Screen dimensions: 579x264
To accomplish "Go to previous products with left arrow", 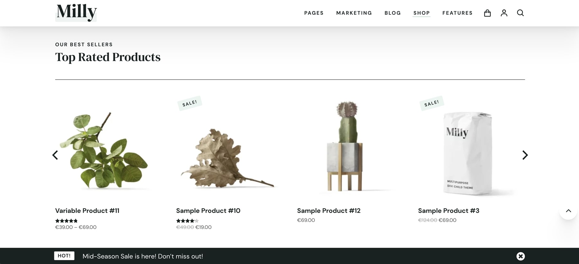I will (x=55, y=155).
